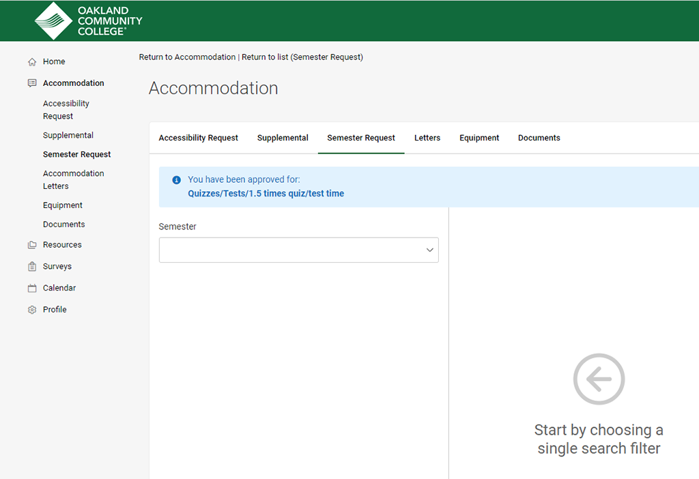Click the Accommodation page heading

point(214,88)
